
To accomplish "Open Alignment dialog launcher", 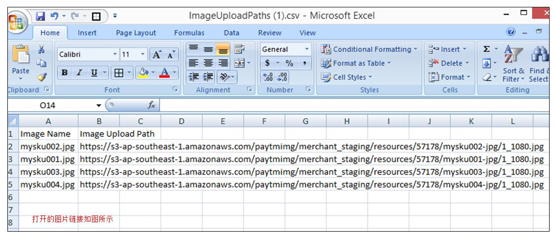I will click(x=249, y=90).
